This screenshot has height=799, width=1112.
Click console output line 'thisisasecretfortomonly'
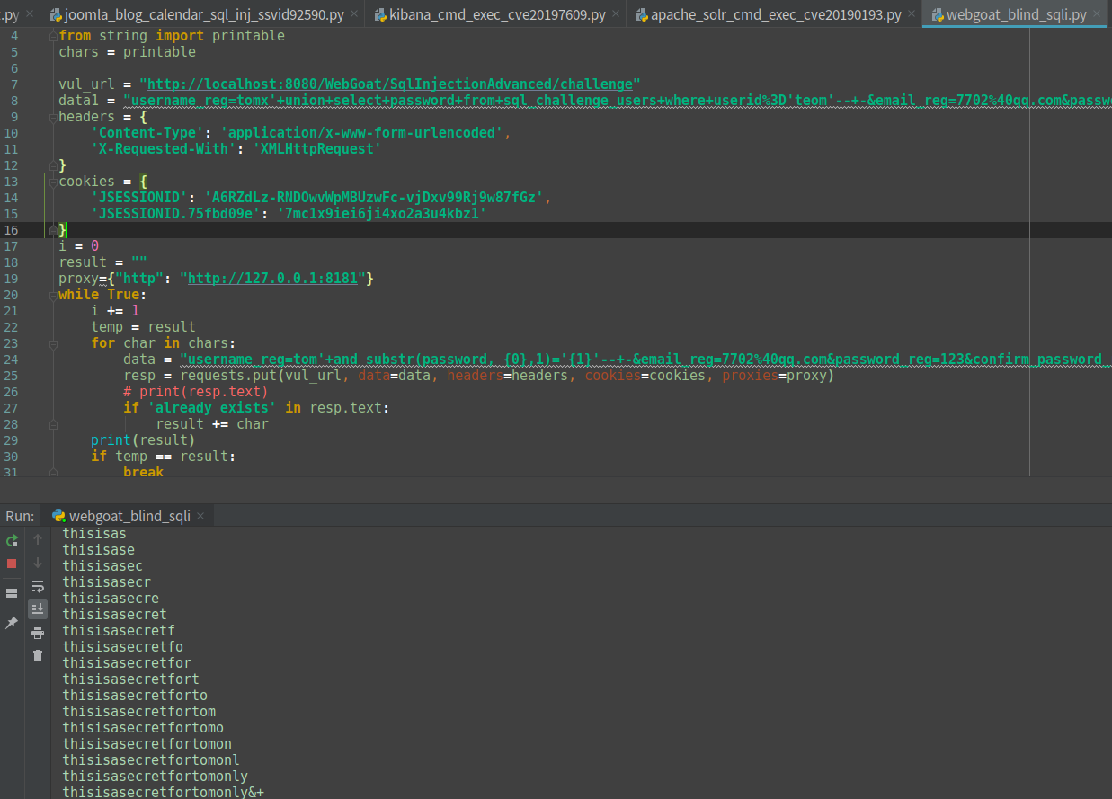156,777
